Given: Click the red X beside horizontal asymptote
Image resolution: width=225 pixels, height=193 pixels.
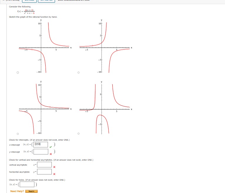Looking at the screenshot, I should (x=54, y=174).
